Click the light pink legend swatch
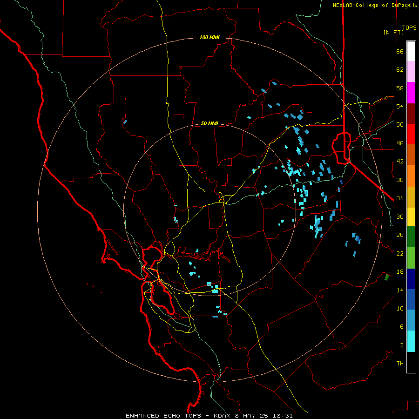 411,72
